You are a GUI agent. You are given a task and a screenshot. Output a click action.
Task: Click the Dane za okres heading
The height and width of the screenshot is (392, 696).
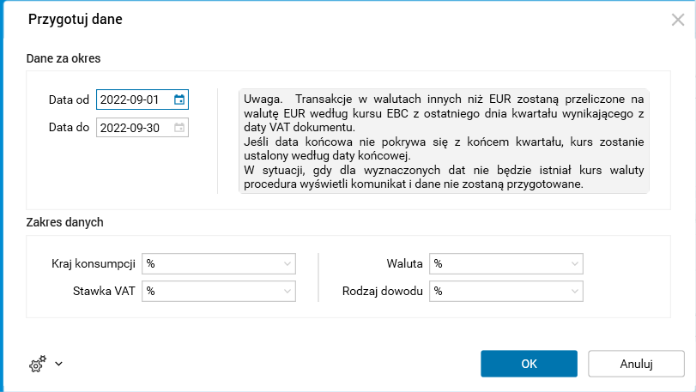[x=64, y=58]
